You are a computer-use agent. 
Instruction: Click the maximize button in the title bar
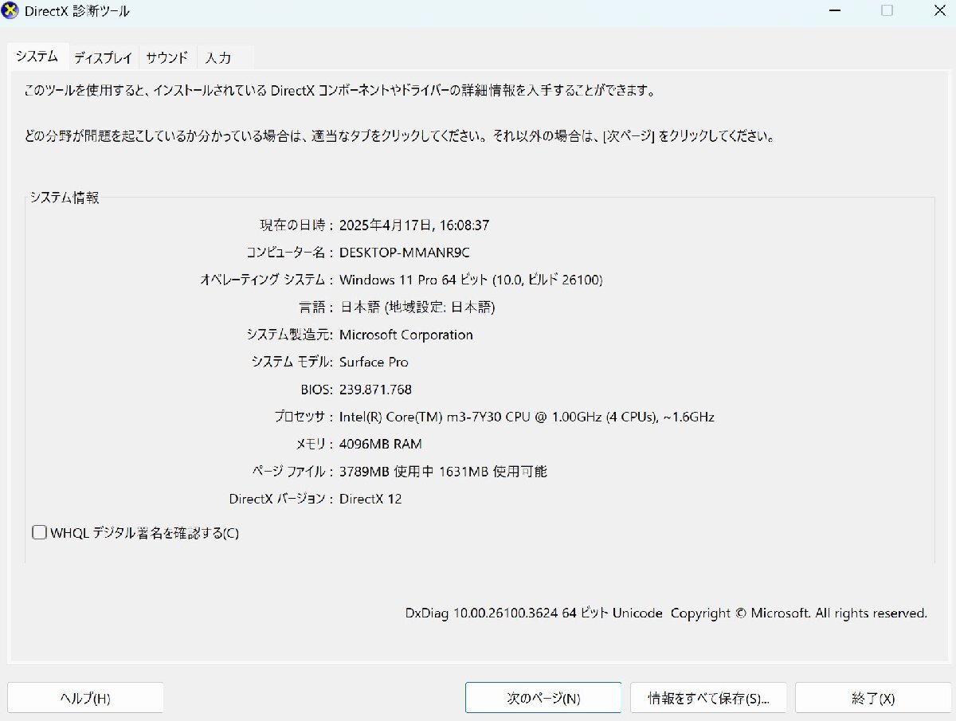pyautogui.click(x=887, y=10)
